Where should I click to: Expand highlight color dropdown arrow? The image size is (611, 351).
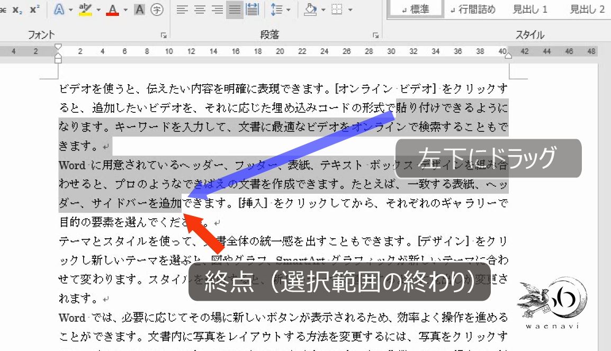pyautogui.click(x=98, y=10)
